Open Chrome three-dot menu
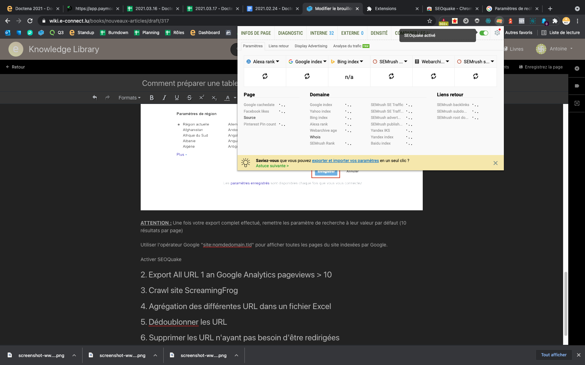Image resolution: width=585 pixels, height=365 pixels. point(577,21)
